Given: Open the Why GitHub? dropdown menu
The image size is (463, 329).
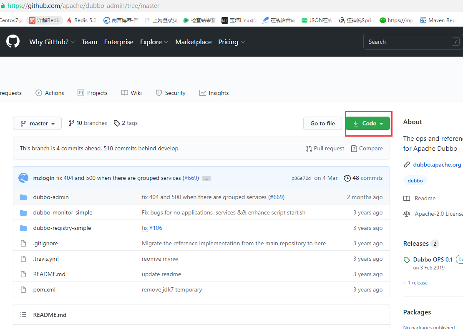Looking at the screenshot, I should [x=52, y=42].
